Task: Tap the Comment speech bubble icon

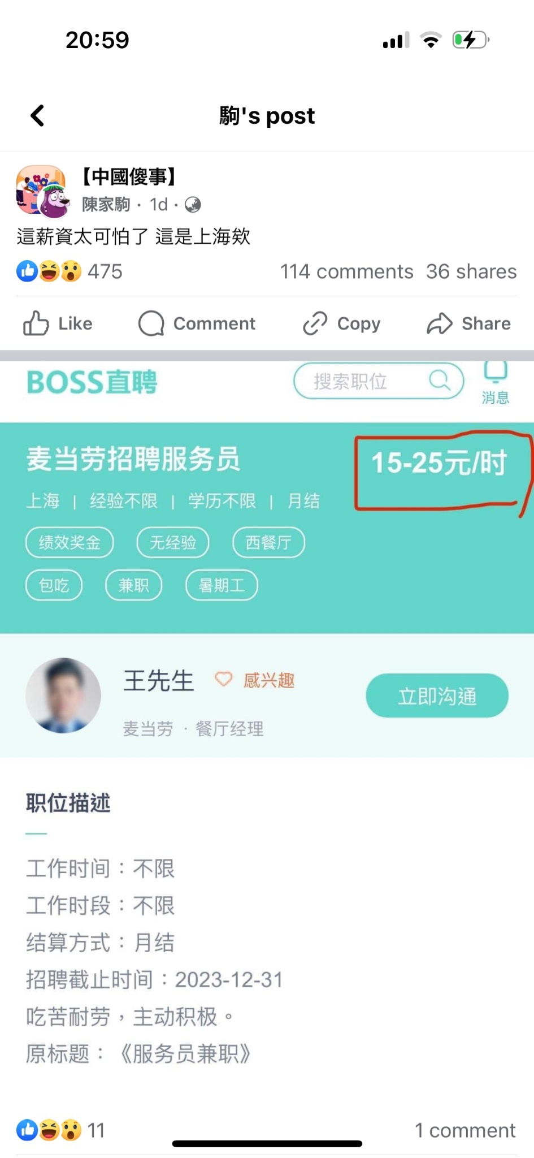Action: (x=151, y=323)
